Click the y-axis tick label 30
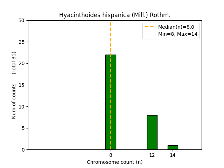Screen dimensions: 224x168 (x=22, y=21)
